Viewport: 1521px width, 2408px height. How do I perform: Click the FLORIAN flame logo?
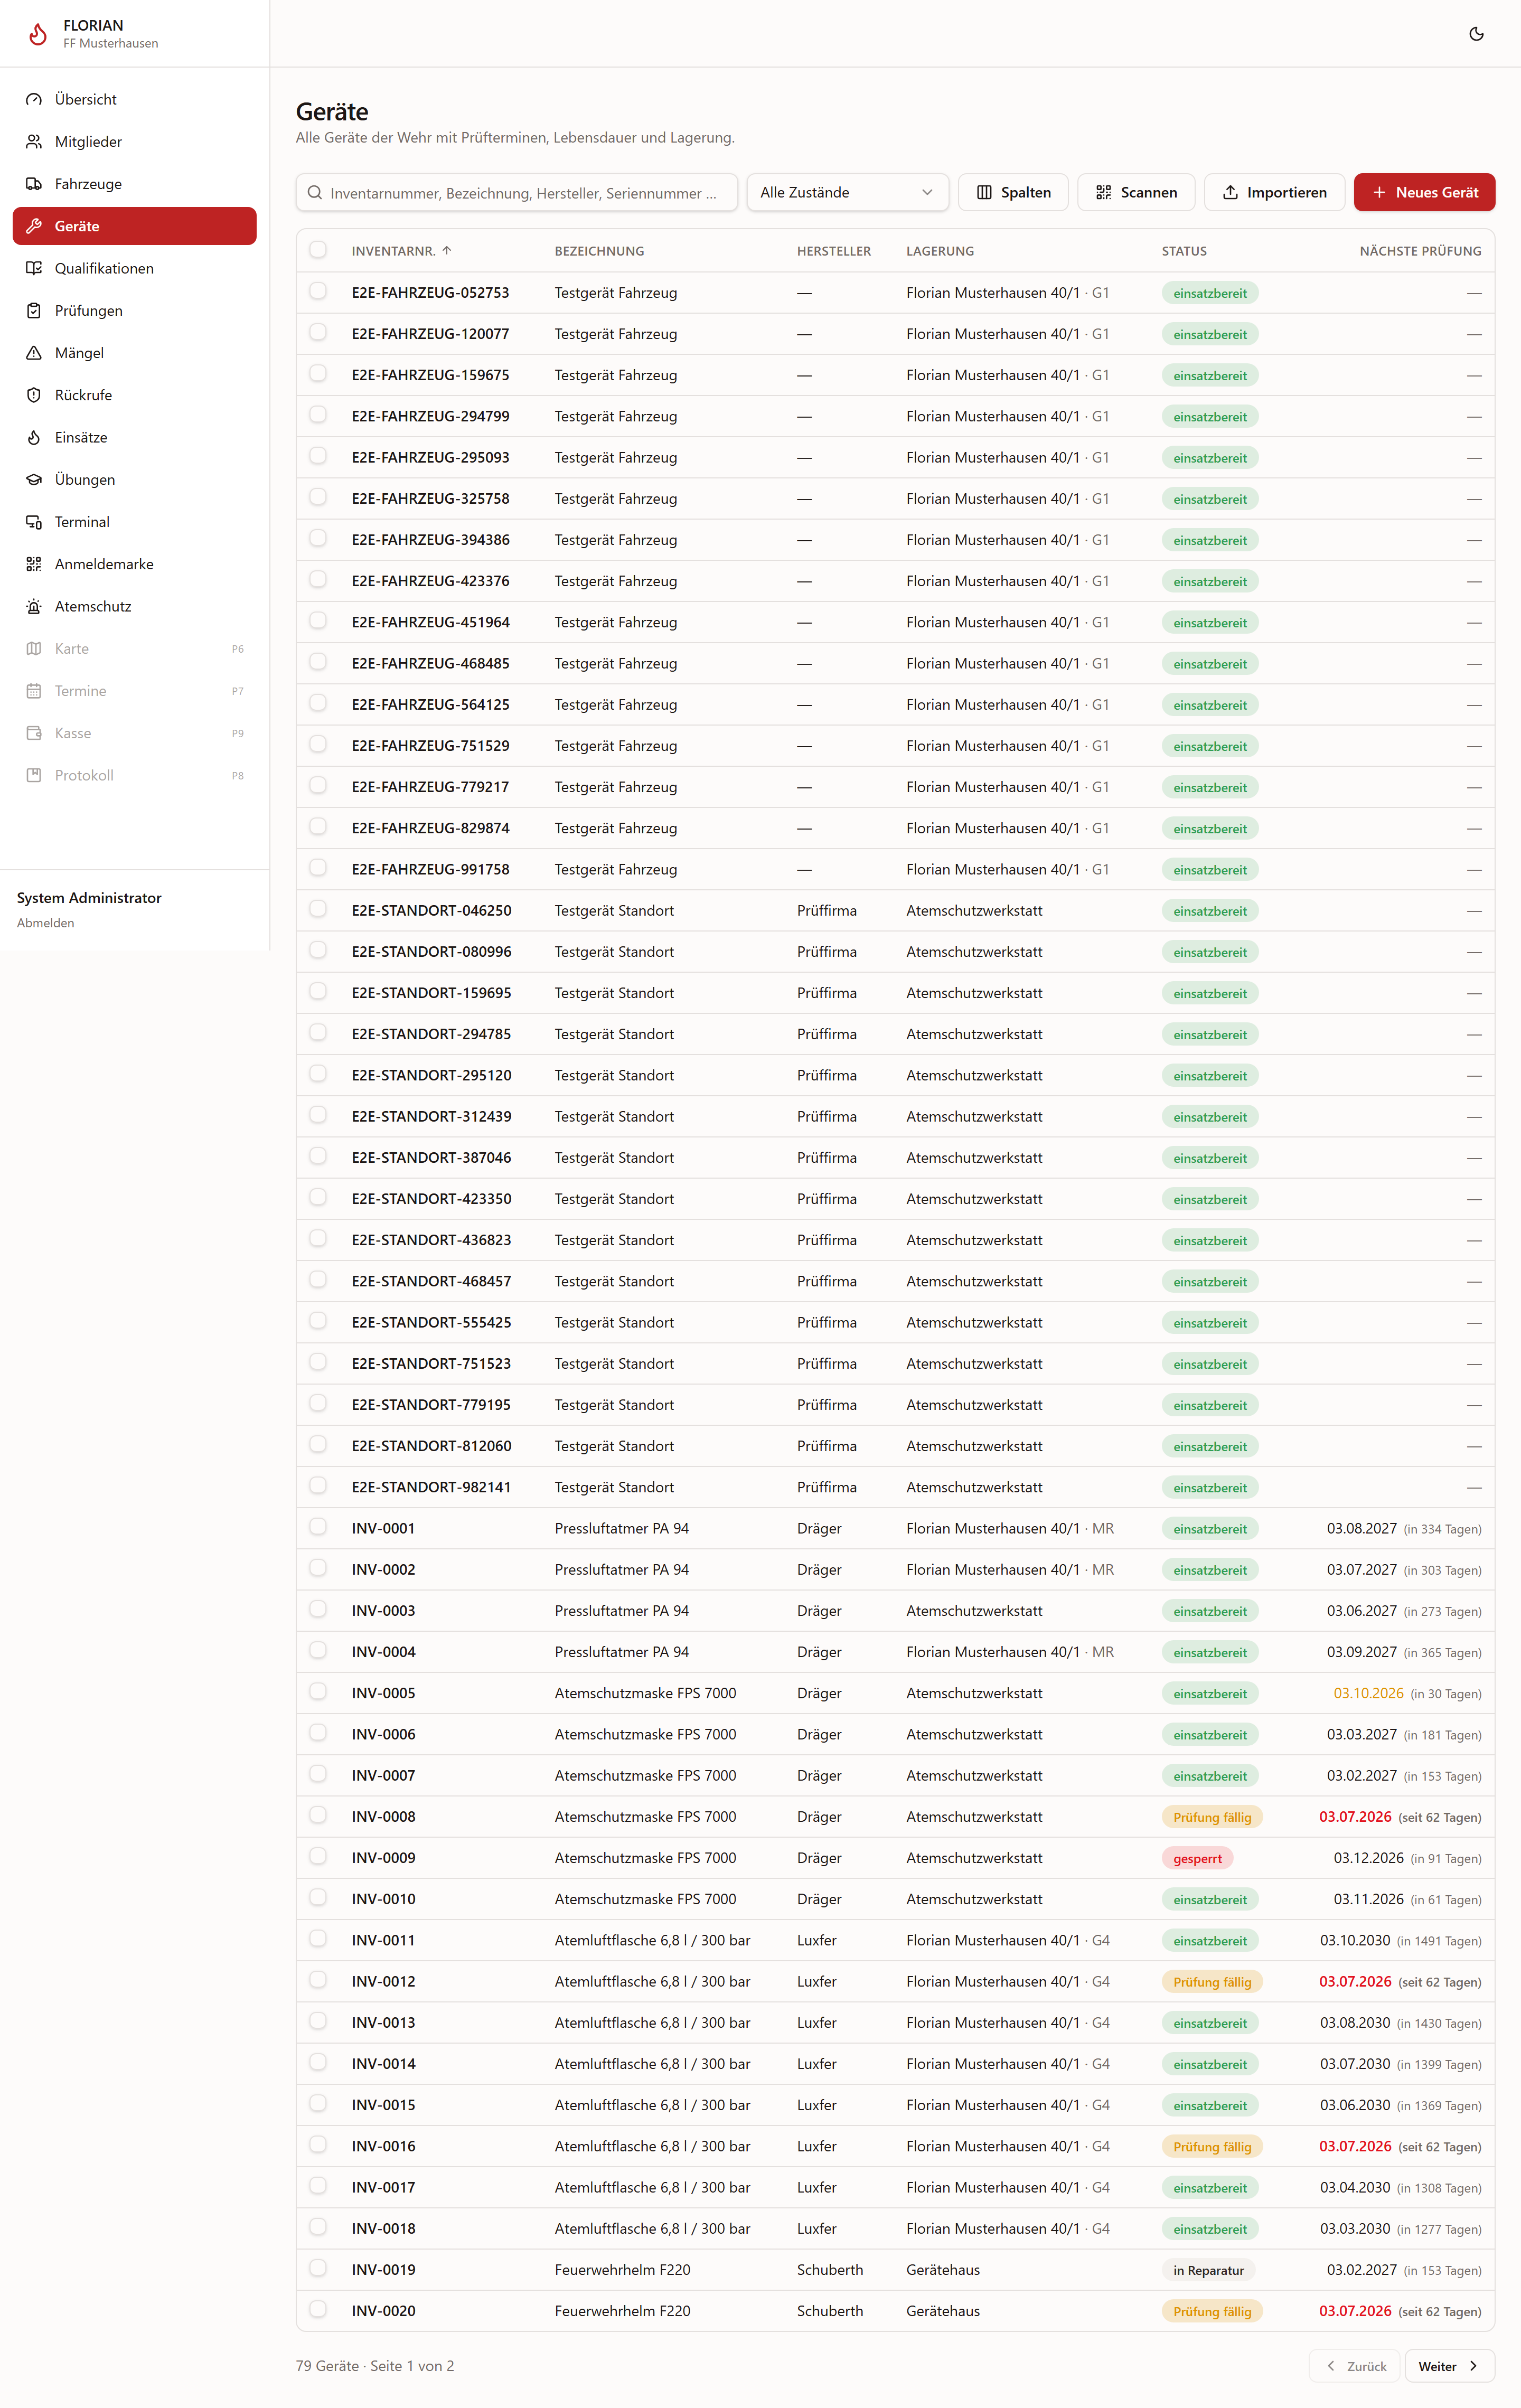tap(38, 34)
